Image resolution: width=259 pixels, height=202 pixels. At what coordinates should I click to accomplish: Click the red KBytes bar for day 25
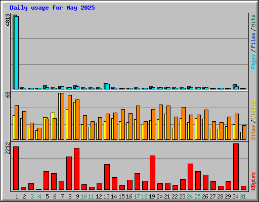click(198, 181)
